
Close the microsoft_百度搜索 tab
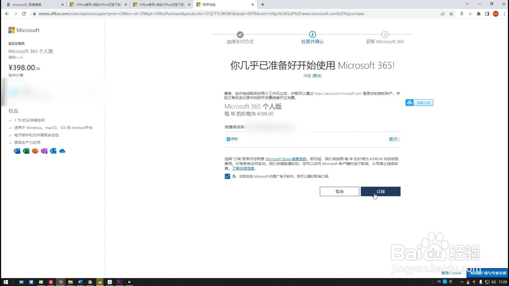coord(62,4)
